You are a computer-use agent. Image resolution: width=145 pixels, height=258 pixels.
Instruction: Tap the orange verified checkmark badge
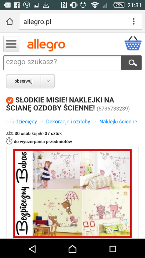(10, 100)
